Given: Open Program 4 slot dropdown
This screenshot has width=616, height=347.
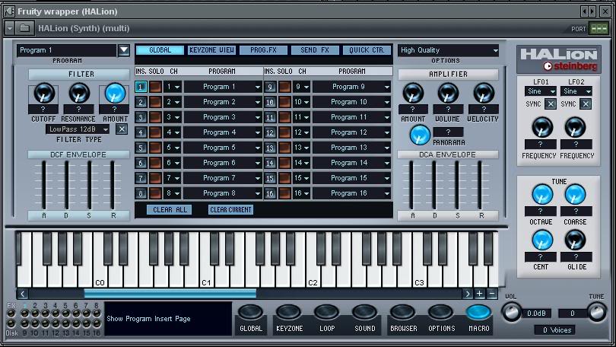Looking at the screenshot, I should [223, 132].
